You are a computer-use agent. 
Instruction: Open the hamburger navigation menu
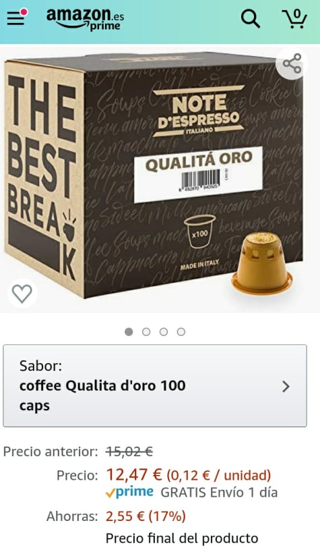[x=16, y=19]
